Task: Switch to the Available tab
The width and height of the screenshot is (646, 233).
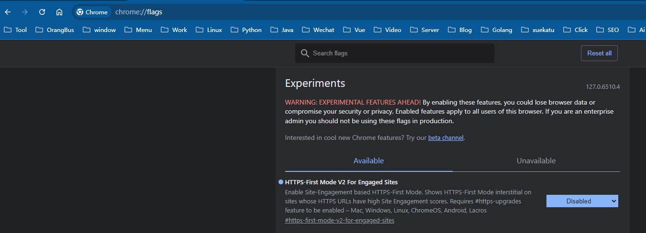Action: pos(368,161)
